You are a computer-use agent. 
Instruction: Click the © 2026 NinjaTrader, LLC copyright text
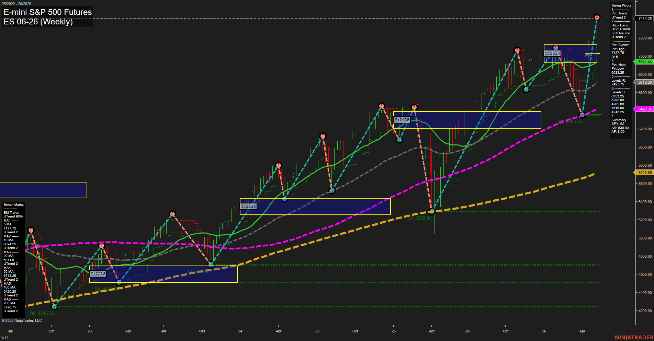click(22, 320)
